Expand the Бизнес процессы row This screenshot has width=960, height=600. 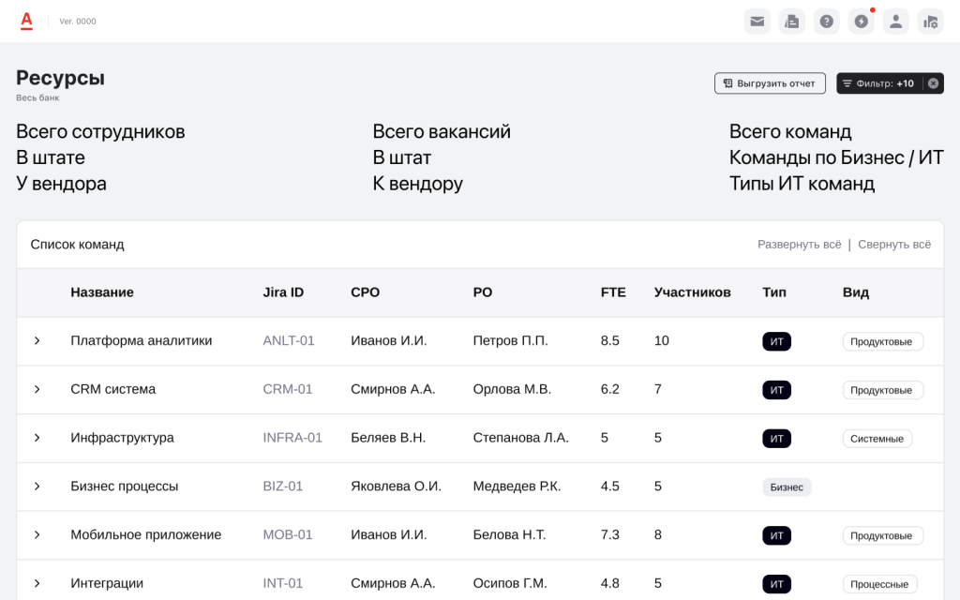coord(37,487)
